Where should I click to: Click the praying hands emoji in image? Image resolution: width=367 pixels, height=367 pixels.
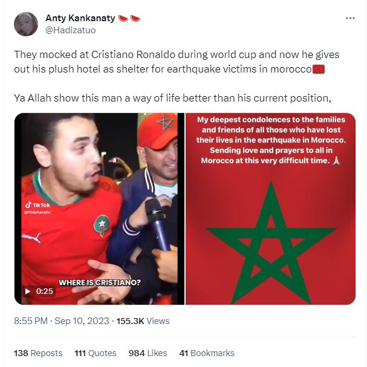(336, 161)
